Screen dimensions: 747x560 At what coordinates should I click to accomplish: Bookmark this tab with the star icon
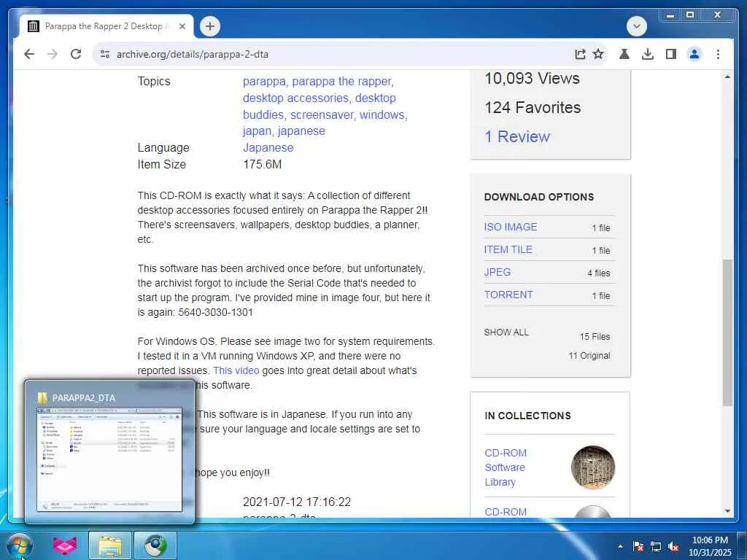point(598,54)
